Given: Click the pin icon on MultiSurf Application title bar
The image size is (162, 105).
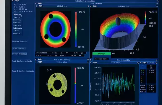Looking at the screenshot, I should coord(158,1).
